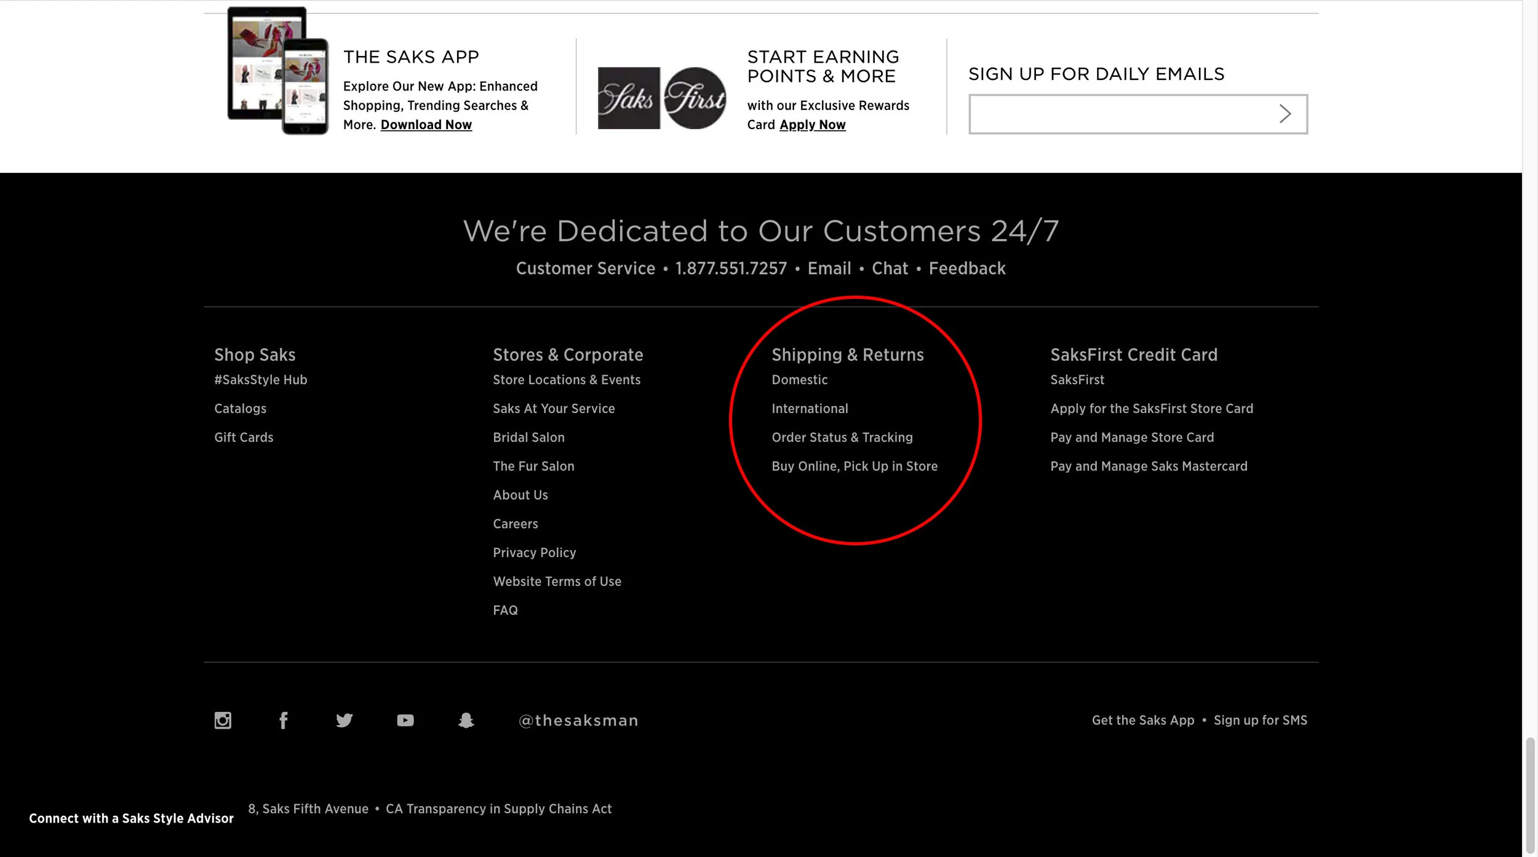Open the Saks Twitter icon

(x=345, y=720)
